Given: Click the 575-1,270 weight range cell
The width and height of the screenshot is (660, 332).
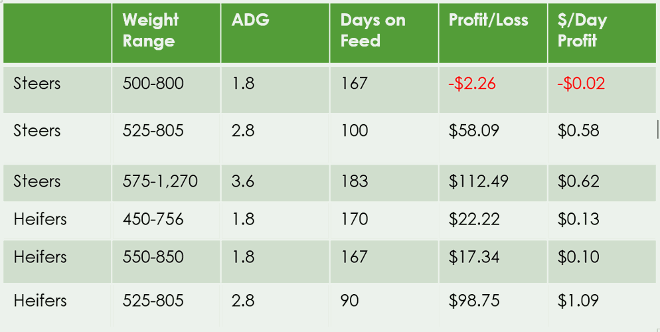Looking at the screenshot, I should (160, 181).
